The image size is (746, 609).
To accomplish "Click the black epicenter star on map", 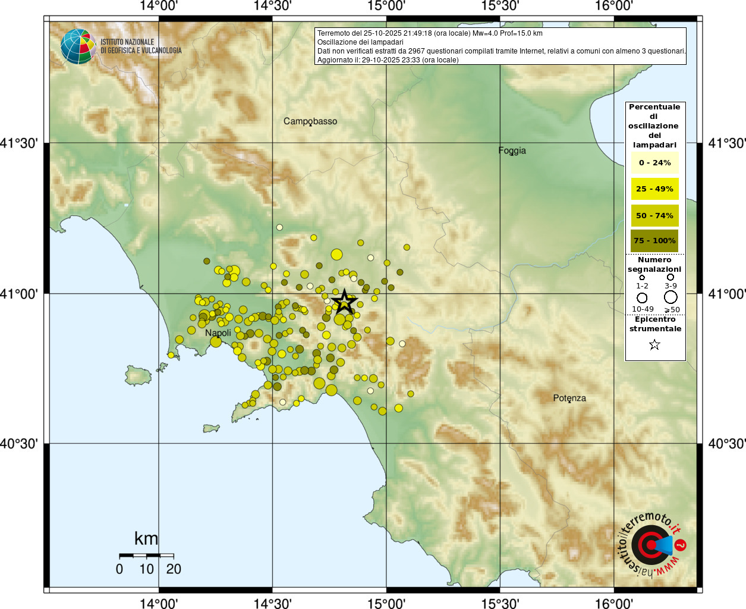I will 344,302.
